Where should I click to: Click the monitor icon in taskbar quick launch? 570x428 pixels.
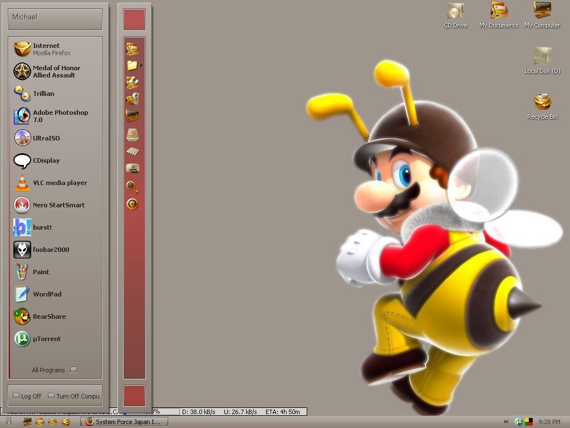click(x=27, y=422)
